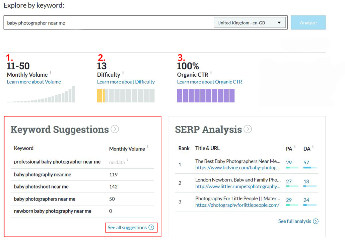Click the 'Keyword' column header
Screen dimensions: 345x244
[x=24, y=148]
